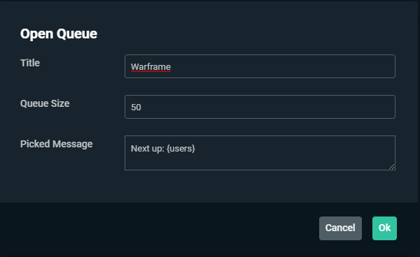
Task: Click the misspelled word Warframe
Action: [x=150, y=67]
